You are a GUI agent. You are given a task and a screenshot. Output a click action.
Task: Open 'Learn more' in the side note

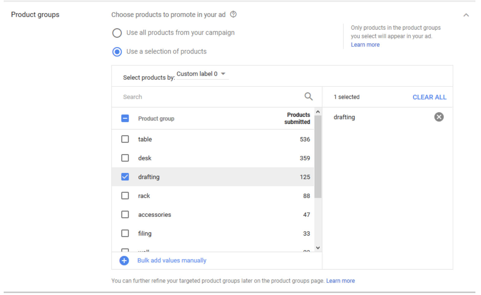[x=365, y=44]
